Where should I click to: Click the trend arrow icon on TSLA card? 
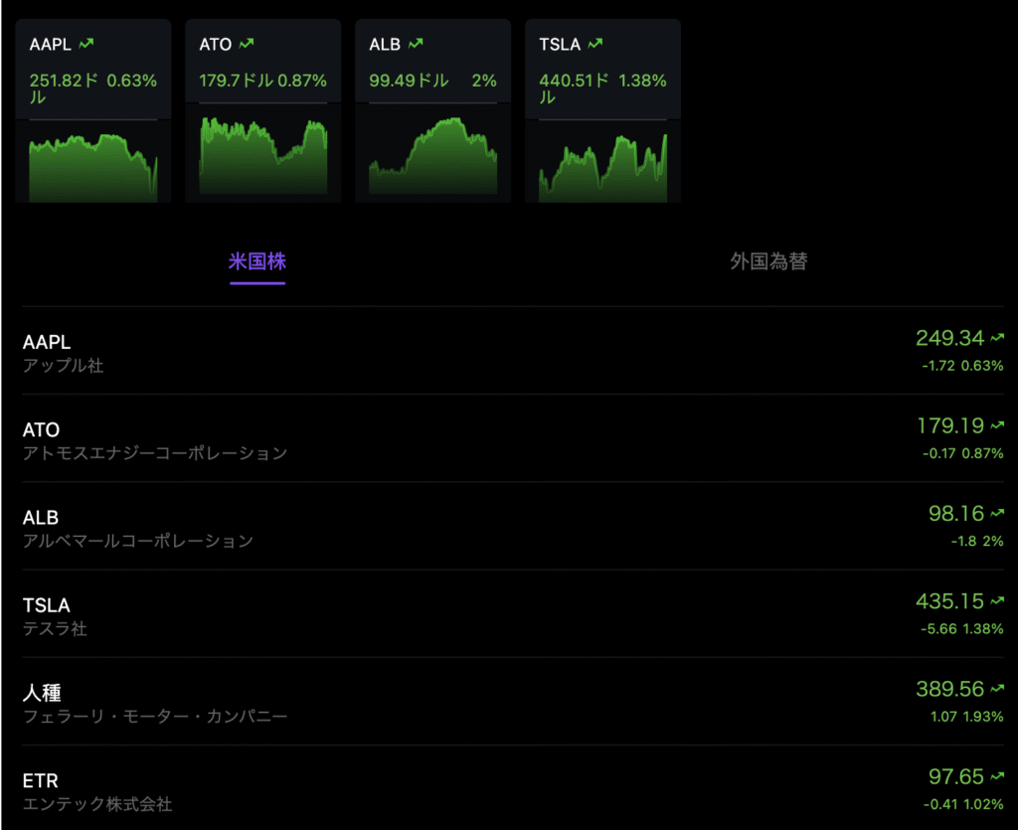[594, 44]
